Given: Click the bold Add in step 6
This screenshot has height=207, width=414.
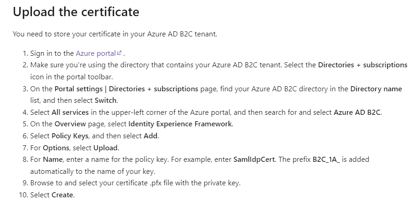Looking at the screenshot, I should (x=150, y=136).
